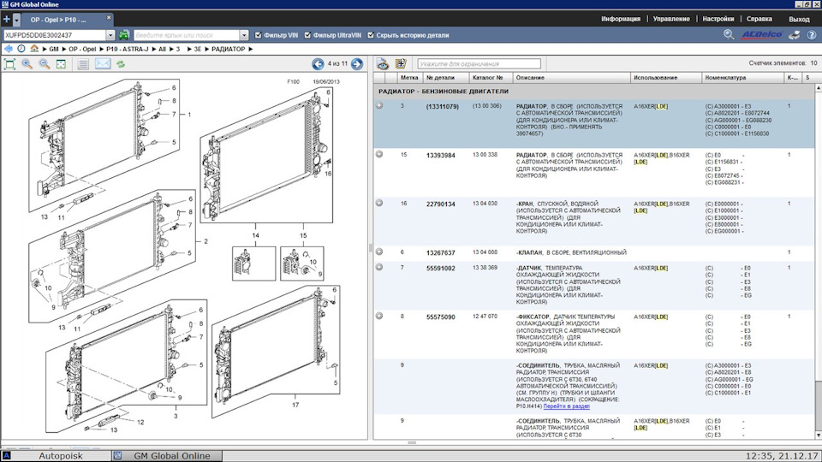Open the VIN history dropdown

[x=110, y=35]
